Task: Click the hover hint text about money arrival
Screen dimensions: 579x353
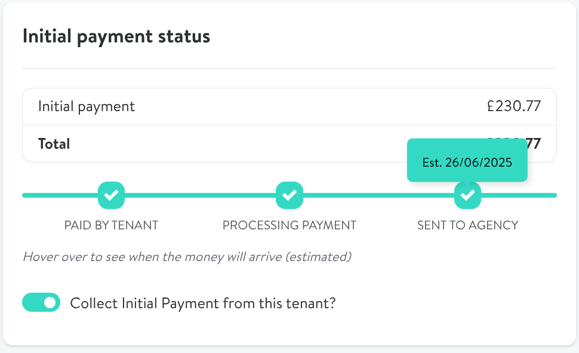Action: 187,257
